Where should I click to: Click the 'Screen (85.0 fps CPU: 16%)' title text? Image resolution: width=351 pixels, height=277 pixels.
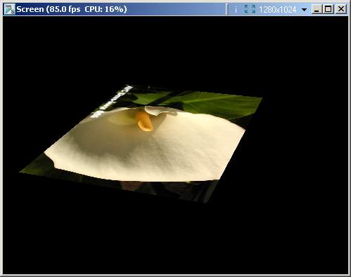72,9
